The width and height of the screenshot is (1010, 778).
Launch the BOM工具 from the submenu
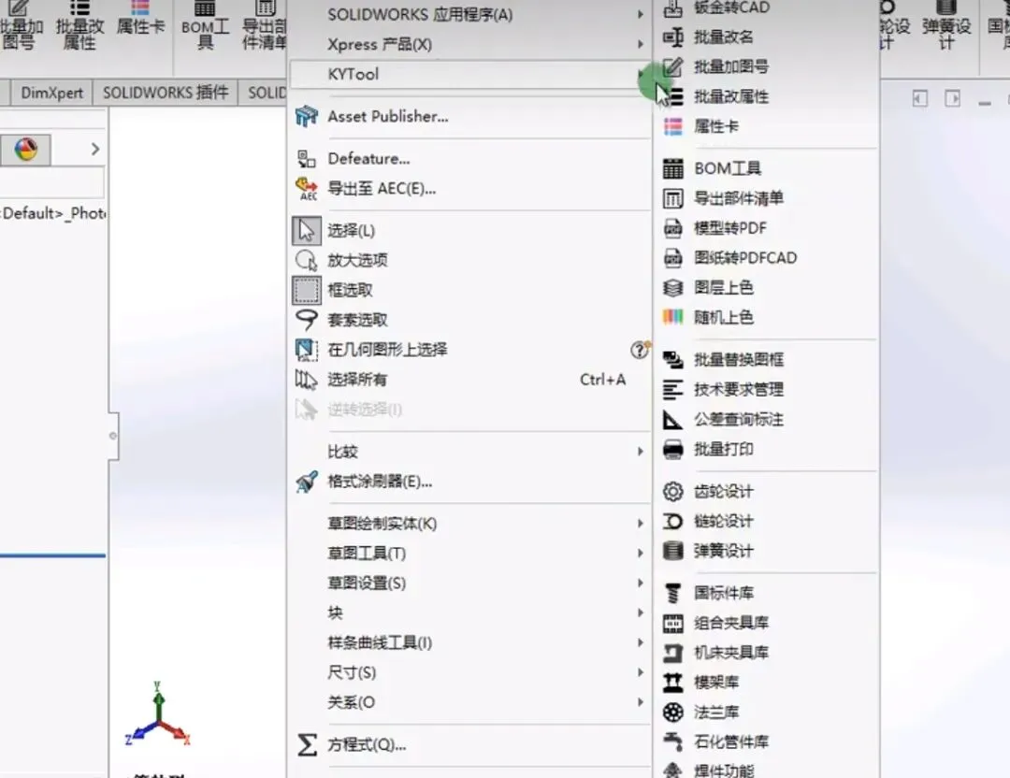coord(728,168)
